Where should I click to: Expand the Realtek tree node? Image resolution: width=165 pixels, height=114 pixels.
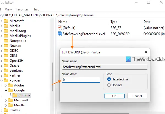tap(1, 110)
